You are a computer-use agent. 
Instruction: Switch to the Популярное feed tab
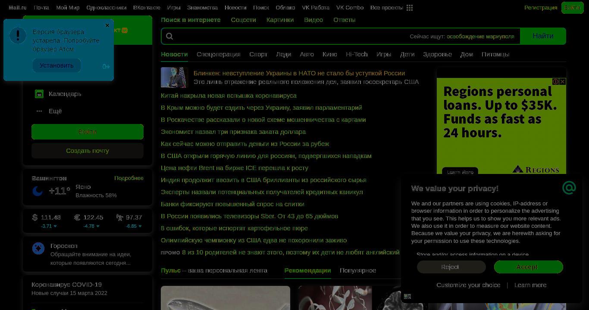click(x=358, y=270)
